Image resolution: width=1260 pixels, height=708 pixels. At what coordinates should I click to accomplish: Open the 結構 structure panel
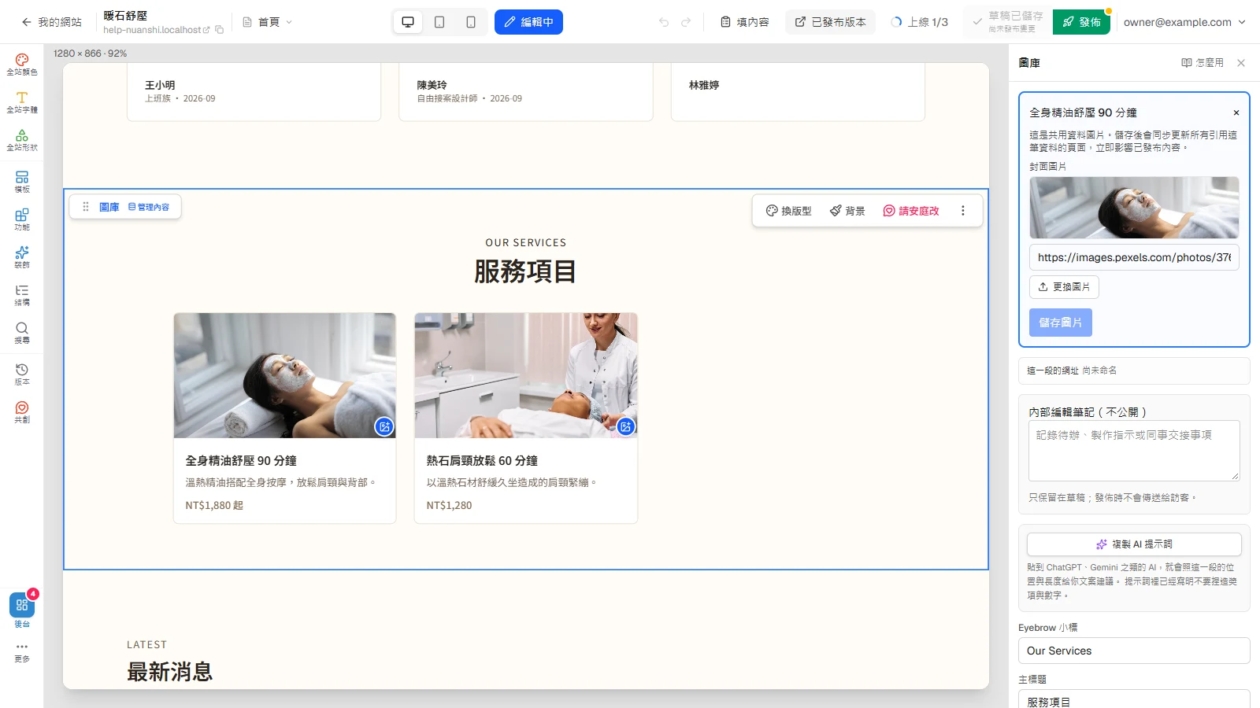22,295
